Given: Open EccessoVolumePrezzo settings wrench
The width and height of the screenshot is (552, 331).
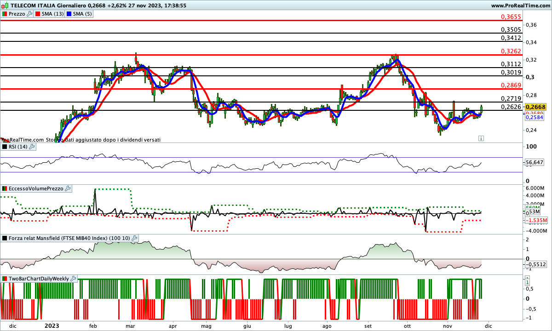Looking at the screenshot, I should coord(68,188).
